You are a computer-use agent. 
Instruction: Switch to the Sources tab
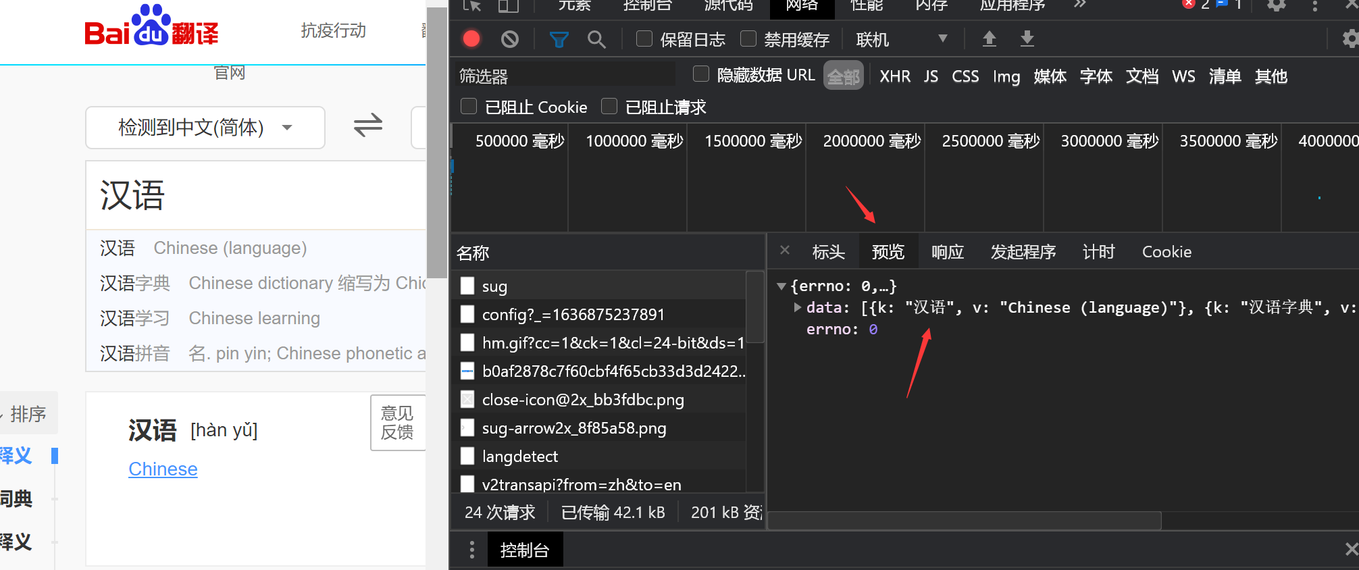click(728, 5)
